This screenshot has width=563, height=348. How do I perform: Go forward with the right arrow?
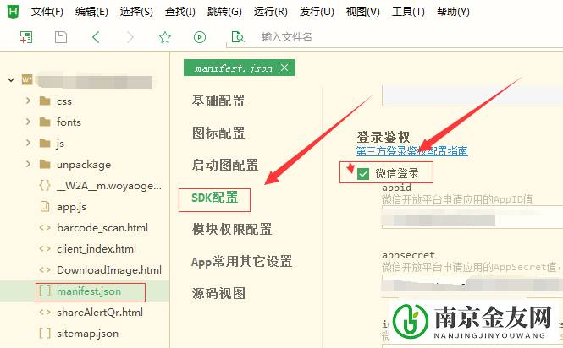[130, 37]
